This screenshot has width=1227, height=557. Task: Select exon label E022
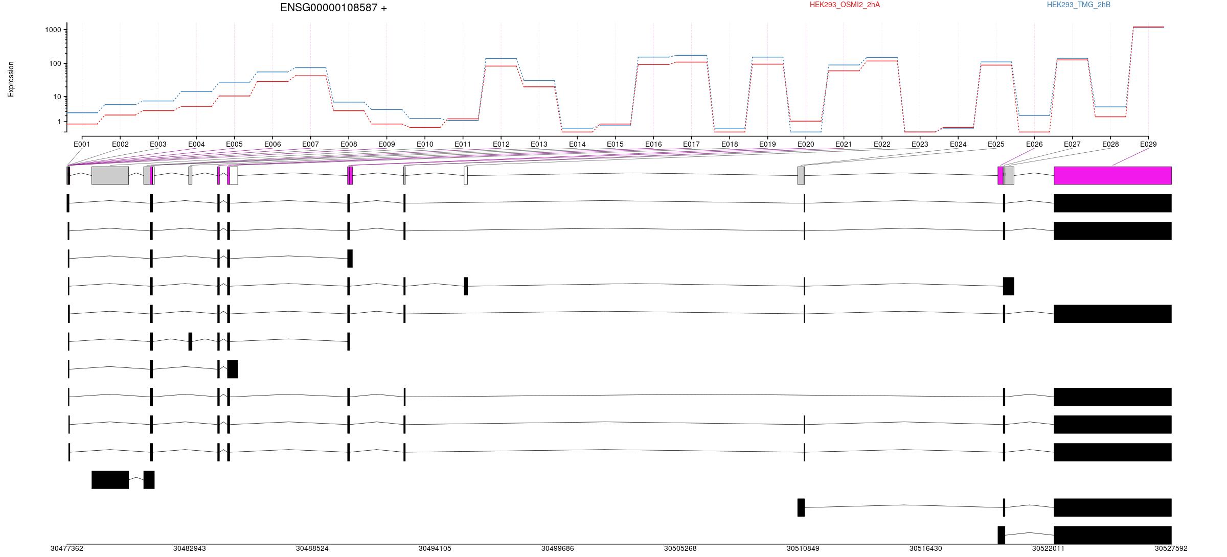click(882, 145)
